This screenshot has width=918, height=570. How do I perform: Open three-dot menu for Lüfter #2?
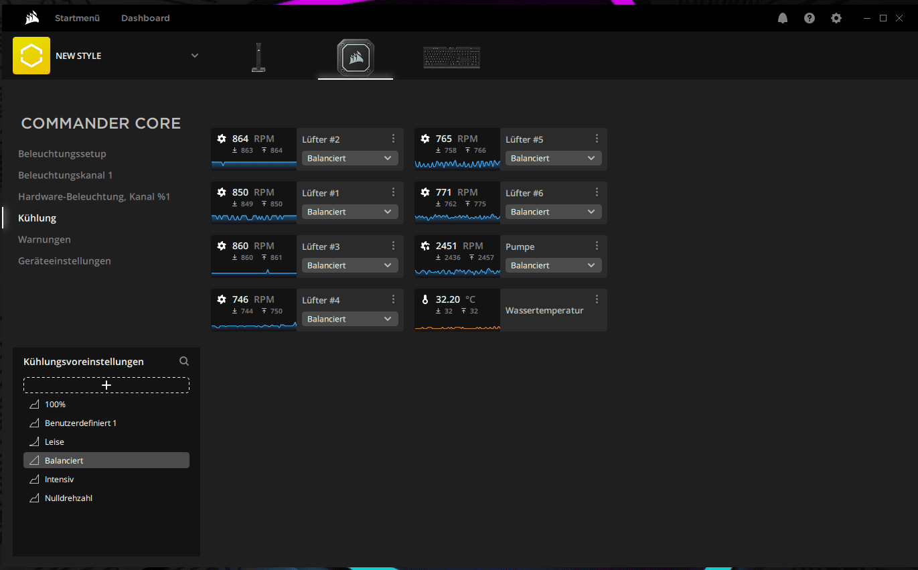click(393, 138)
